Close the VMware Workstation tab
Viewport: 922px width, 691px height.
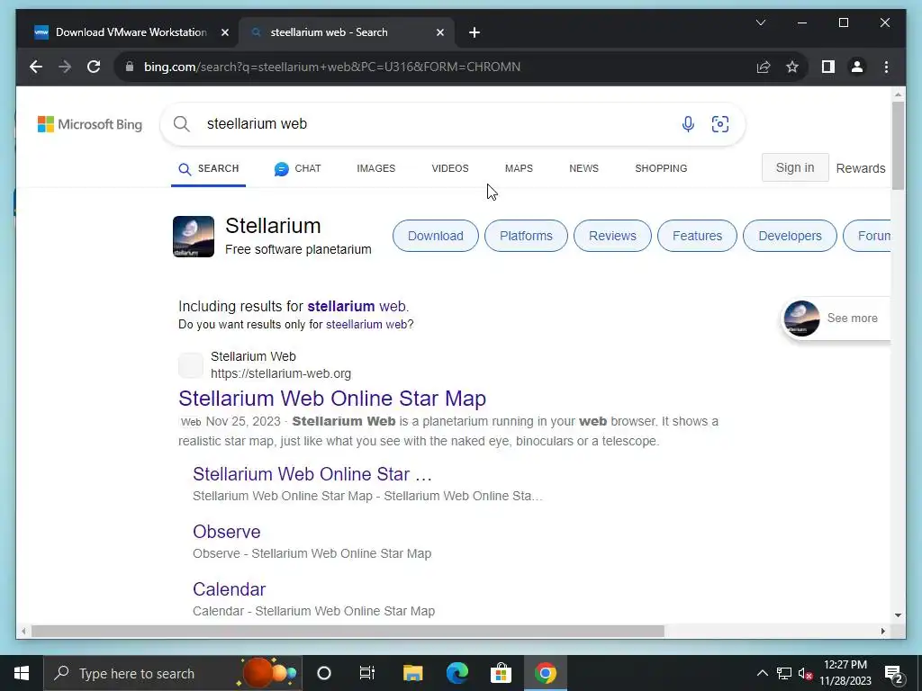click(224, 33)
